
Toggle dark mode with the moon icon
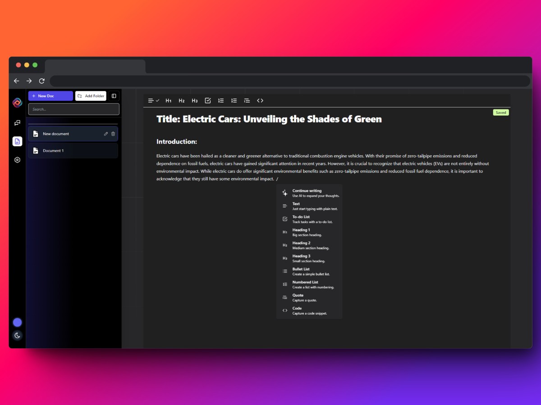click(x=17, y=335)
